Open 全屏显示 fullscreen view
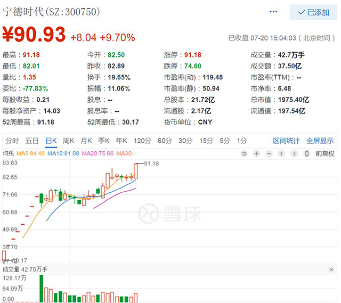Image resolution: width=341 pixels, height=303 pixels. tap(320, 141)
